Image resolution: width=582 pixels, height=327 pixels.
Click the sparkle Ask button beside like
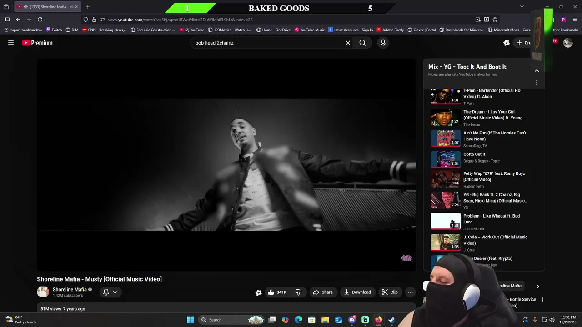pyautogui.click(x=258, y=293)
